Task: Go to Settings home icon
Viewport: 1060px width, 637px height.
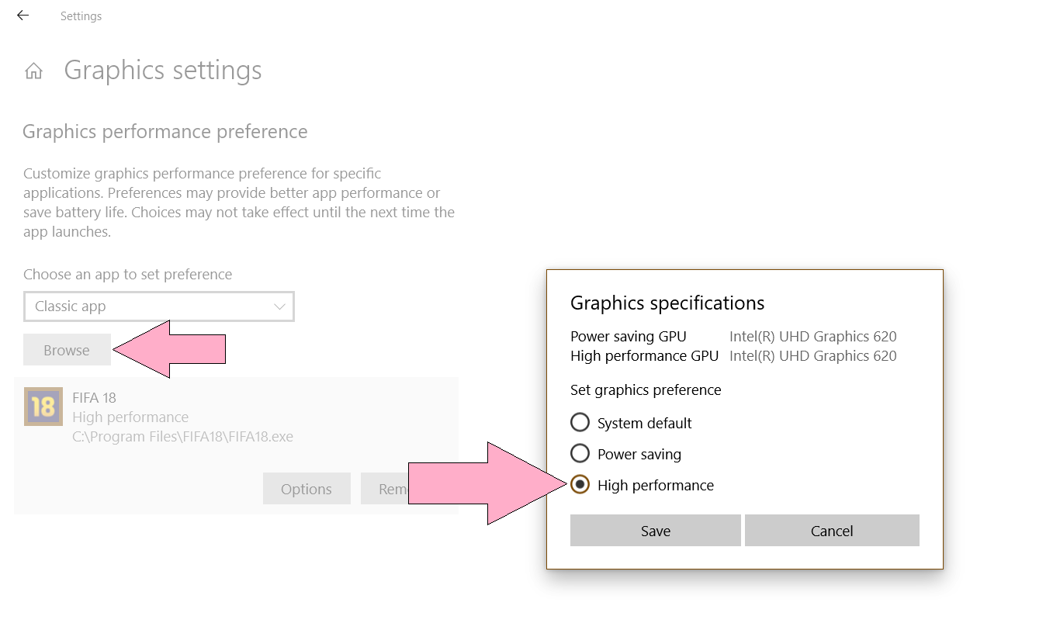Action: coord(33,71)
